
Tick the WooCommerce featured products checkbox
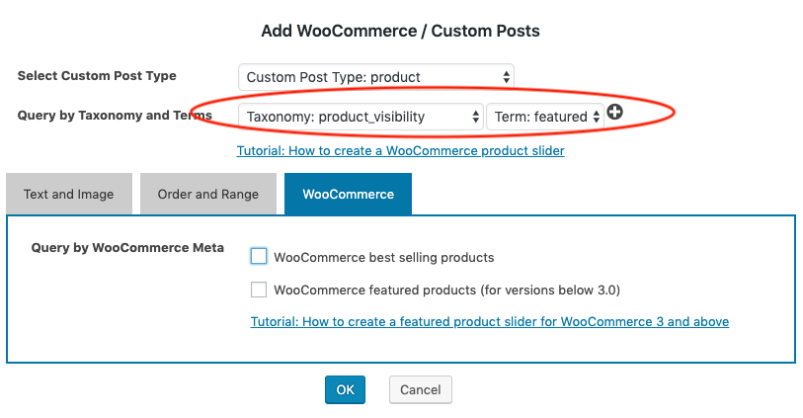click(x=259, y=290)
